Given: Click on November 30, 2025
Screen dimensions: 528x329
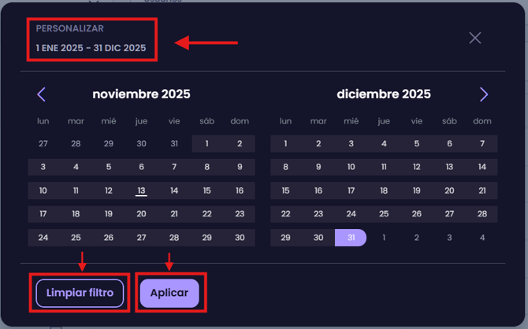Looking at the screenshot, I should (x=240, y=238).
